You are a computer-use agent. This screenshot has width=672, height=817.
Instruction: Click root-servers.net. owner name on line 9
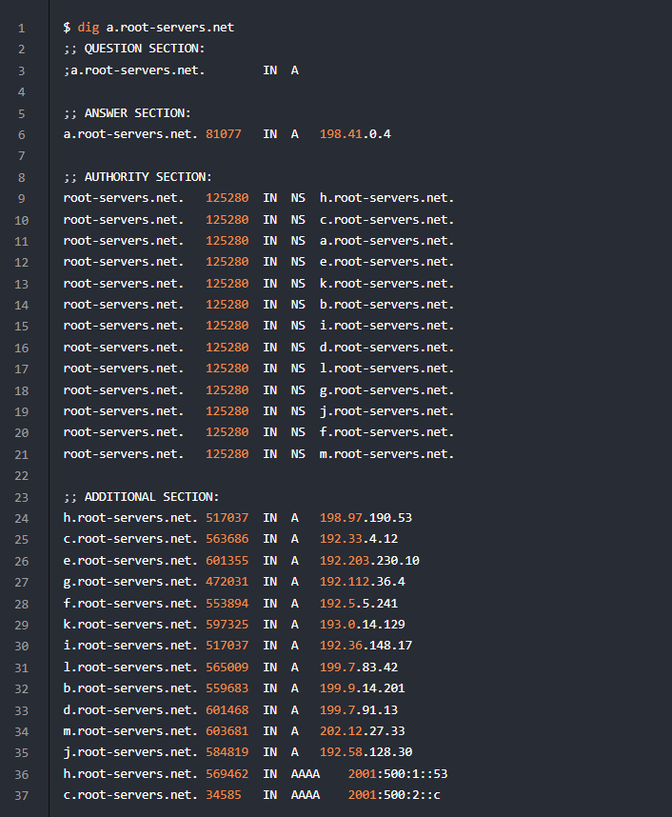tap(124, 198)
